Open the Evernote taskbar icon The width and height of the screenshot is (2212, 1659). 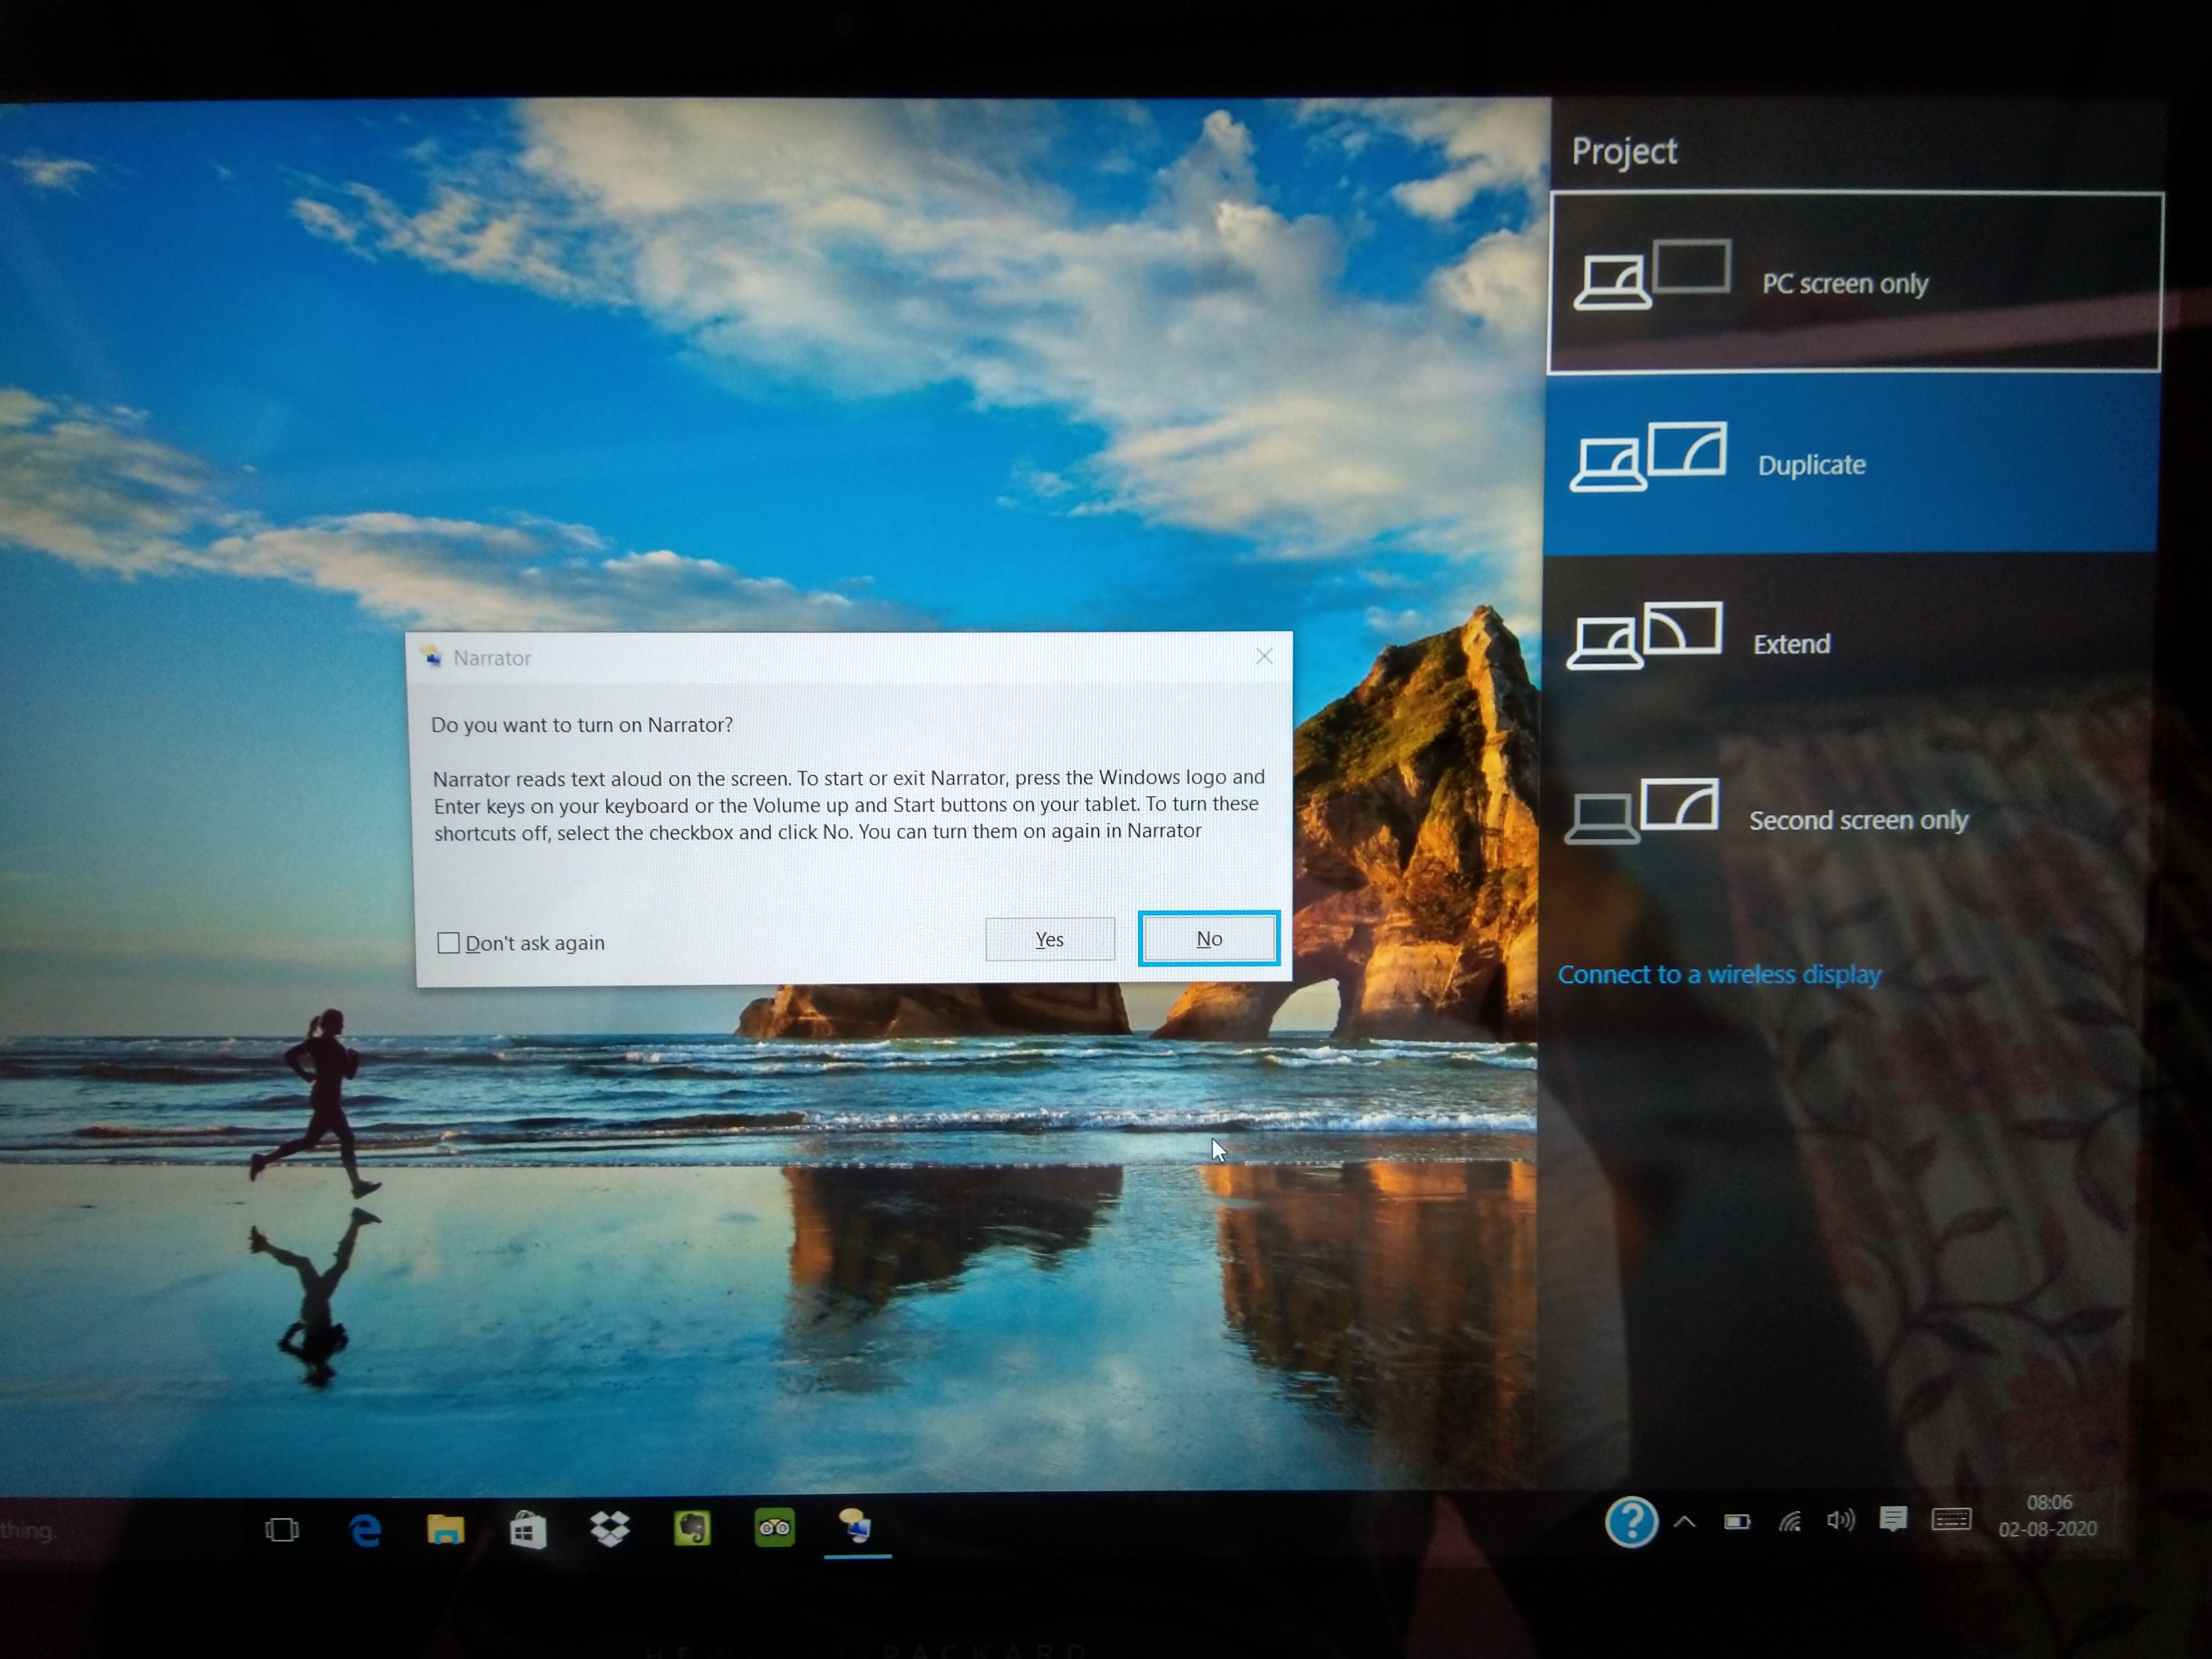click(x=692, y=1528)
